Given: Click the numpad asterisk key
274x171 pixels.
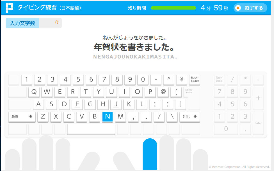Looking at the screenshot, I should pos(245,80).
